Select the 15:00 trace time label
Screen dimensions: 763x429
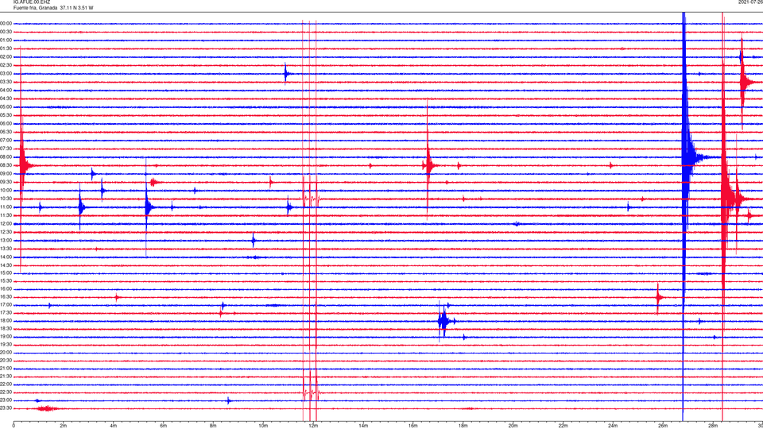pos(6,273)
